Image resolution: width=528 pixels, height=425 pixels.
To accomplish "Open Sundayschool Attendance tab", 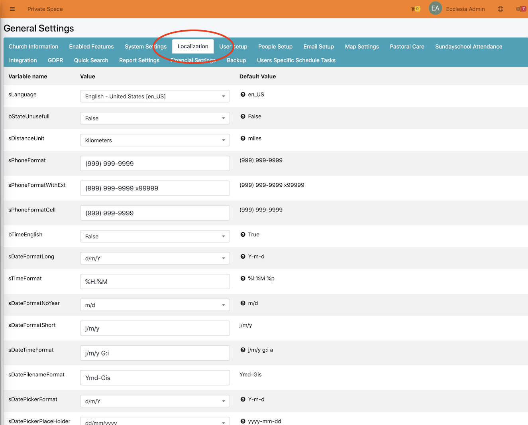I will point(469,47).
